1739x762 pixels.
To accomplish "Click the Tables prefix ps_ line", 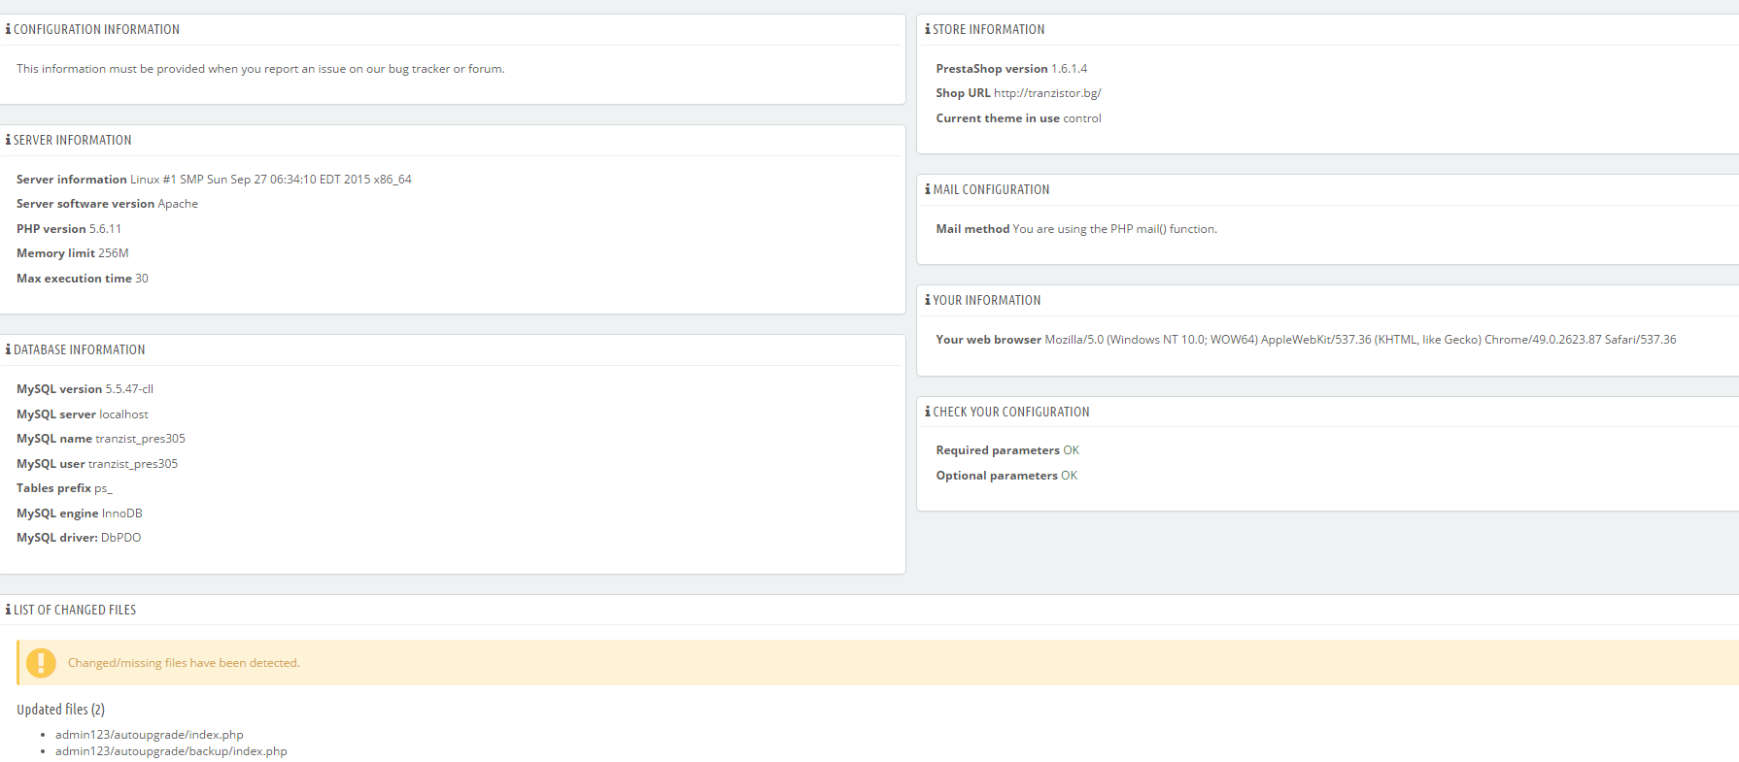I will pyautogui.click(x=64, y=488).
